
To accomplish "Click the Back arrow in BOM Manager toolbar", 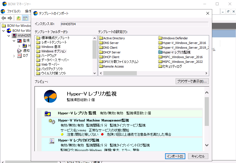I will tap(4, 18).
